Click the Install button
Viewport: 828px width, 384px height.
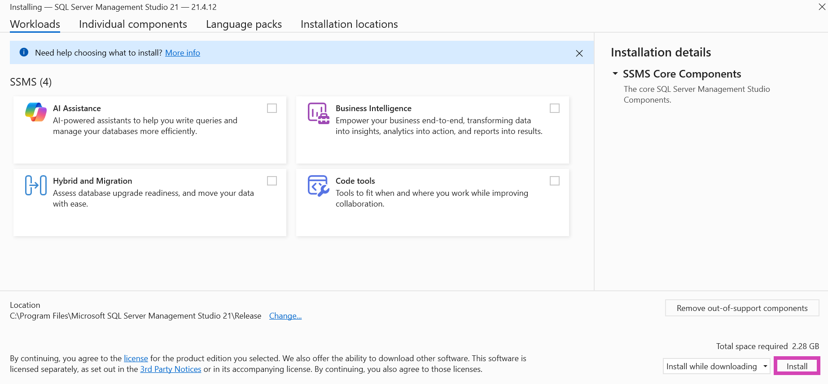tap(797, 366)
